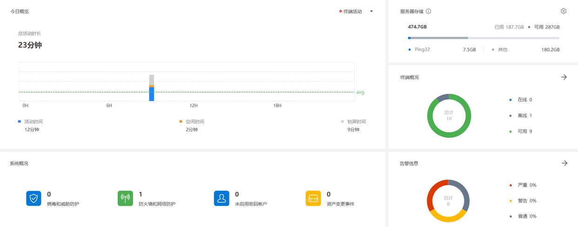Image resolution: width=578 pixels, height=227 pixels.
Task: Open 告警信息 details with the arrow
Action: (x=564, y=163)
